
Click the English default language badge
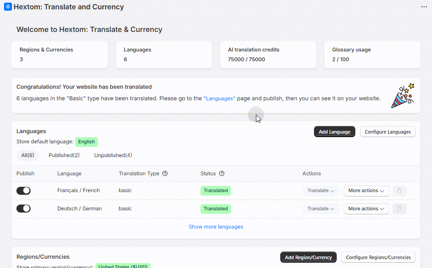pyautogui.click(x=86, y=142)
